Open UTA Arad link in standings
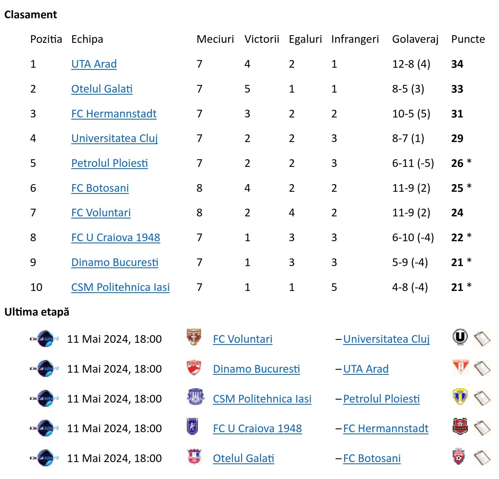 (x=94, y=64)
